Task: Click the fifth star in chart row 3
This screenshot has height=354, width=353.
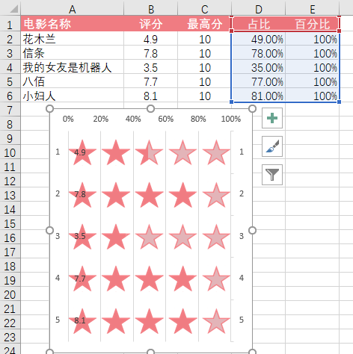Action: 216,237
